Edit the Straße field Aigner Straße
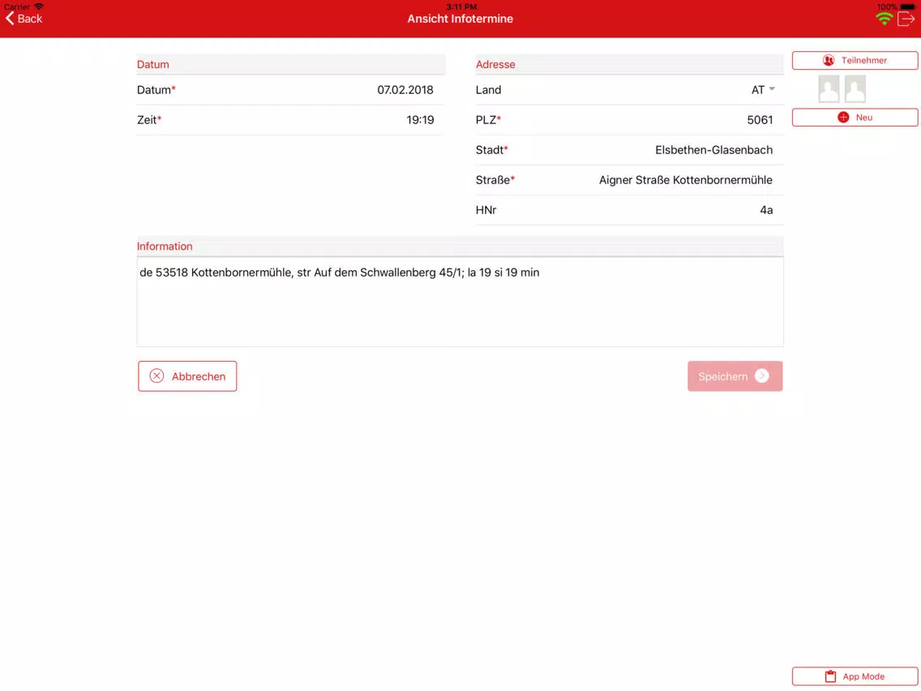 coord(630,180)
